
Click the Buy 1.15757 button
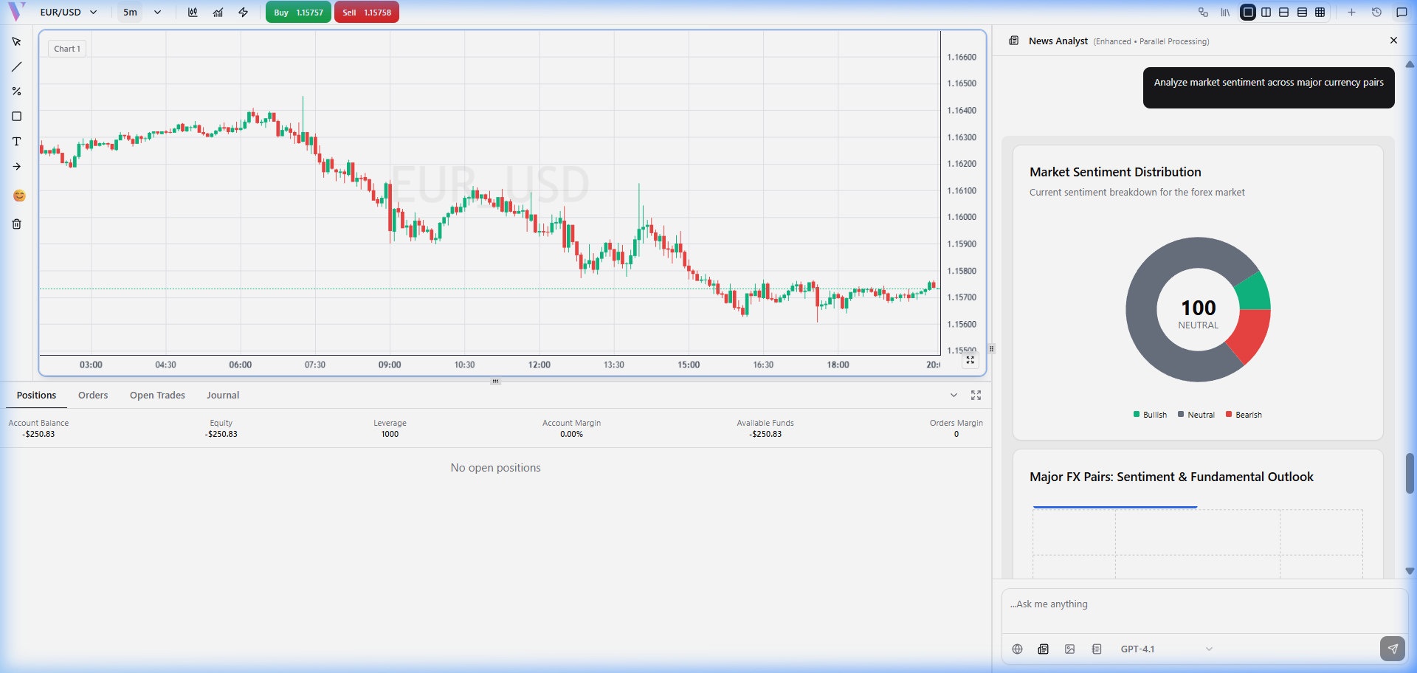click(x=298, y=13)
